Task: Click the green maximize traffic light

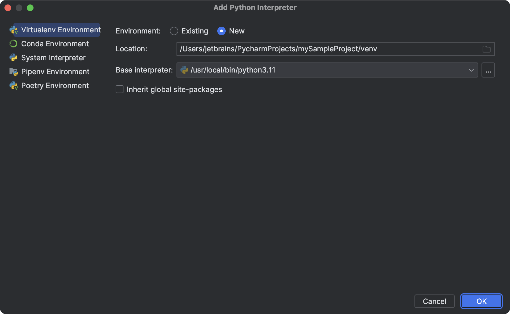Action: coord(30,8)
